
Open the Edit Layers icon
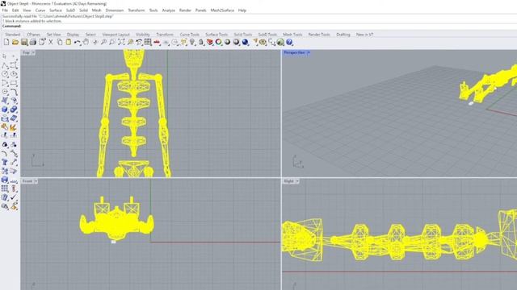(210, 42)
